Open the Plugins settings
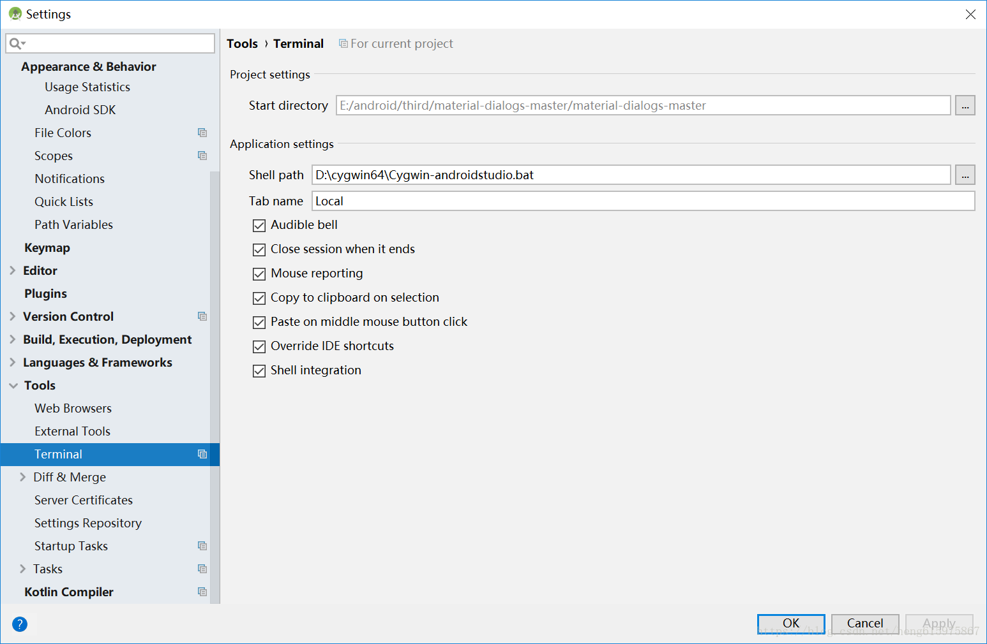The width and height of the screenshot is (987, 644). 45,293
